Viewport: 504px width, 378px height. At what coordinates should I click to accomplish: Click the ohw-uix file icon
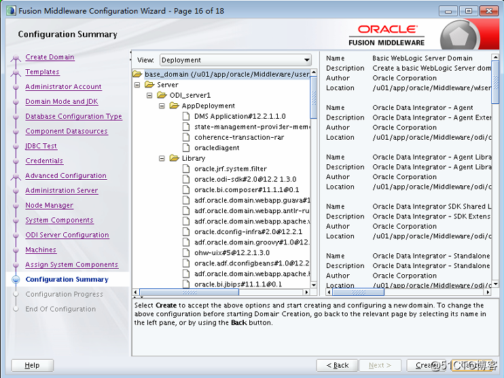tap(186, 252)
